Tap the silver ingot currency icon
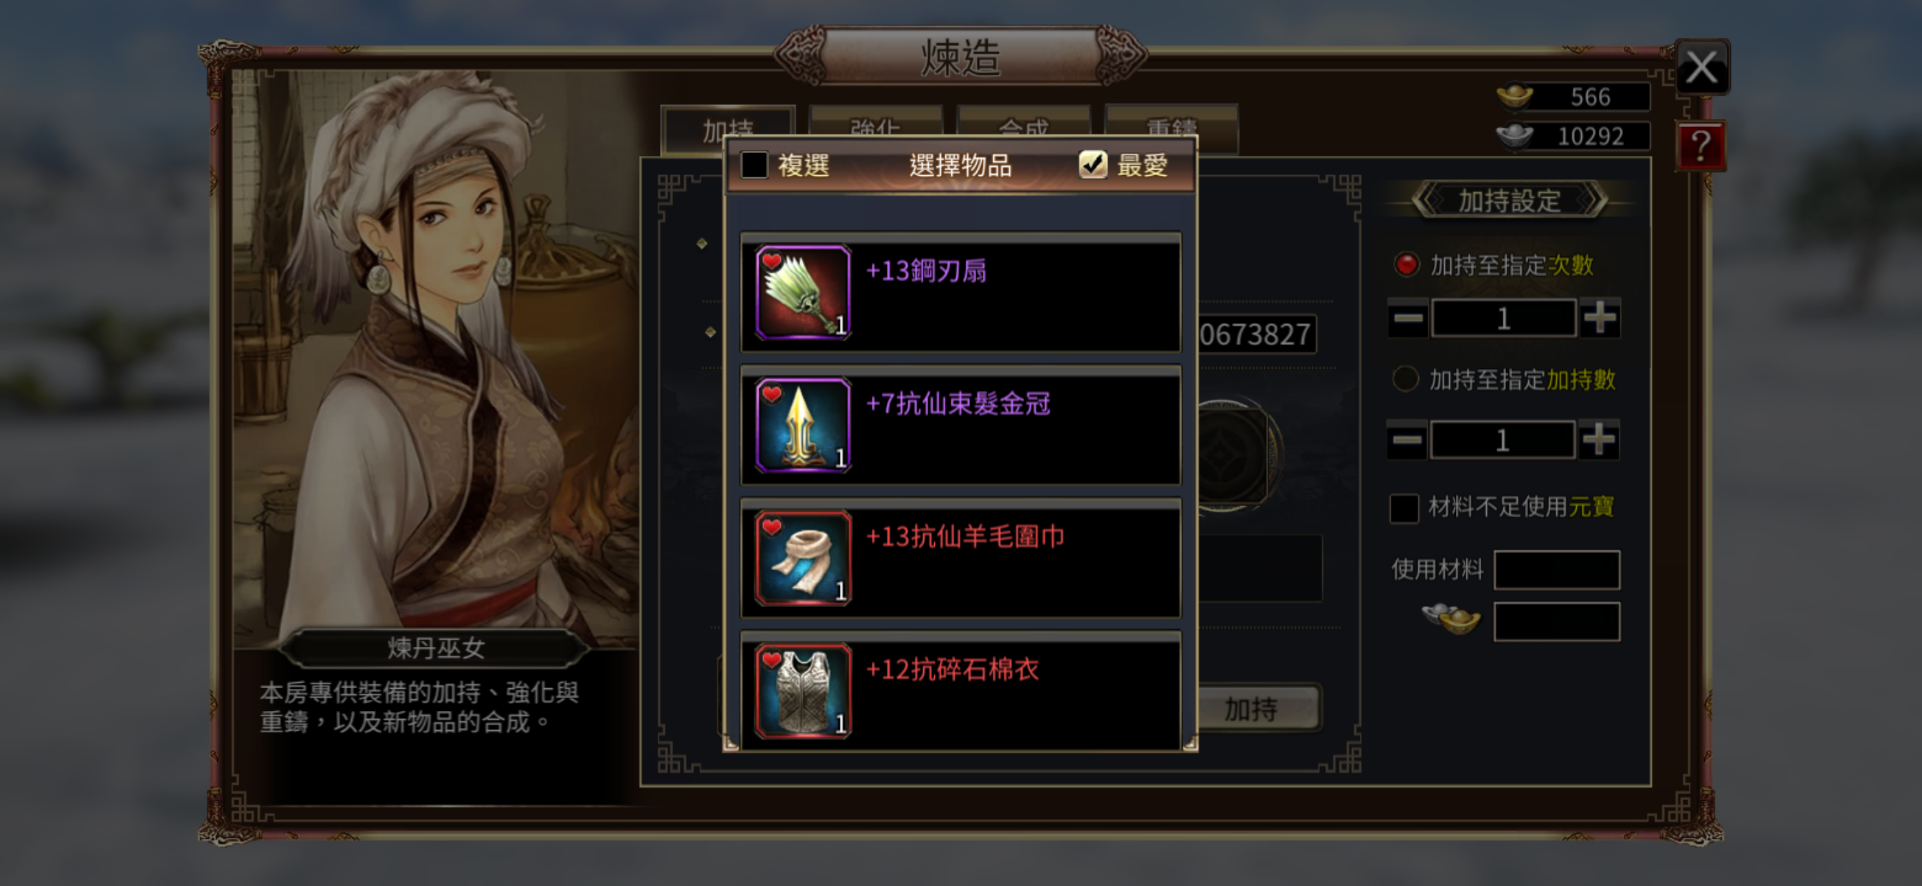The width and height of the screenshot is (1922, 886). pos(1514,136)
